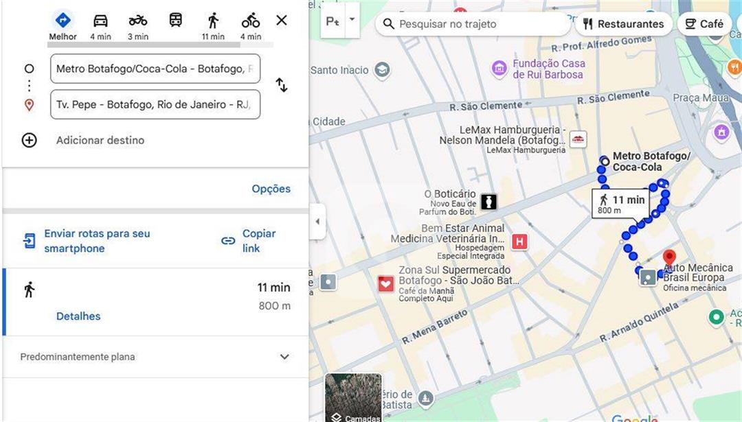The height and width of the screenshot is (422, 742).
Task: Filter by Restaurantes chip
Action: [624, 24]
